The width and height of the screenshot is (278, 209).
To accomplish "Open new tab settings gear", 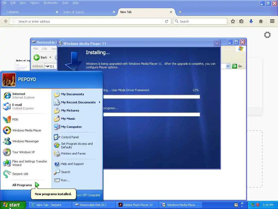I will 267,35.
